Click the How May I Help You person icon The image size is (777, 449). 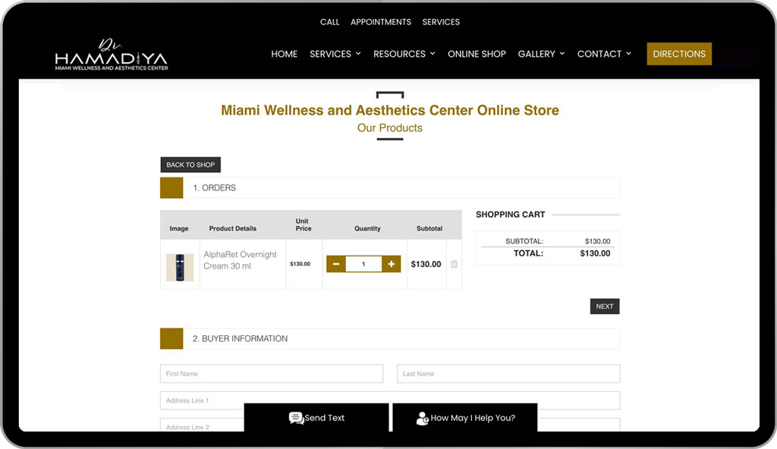tap(422, 418)
